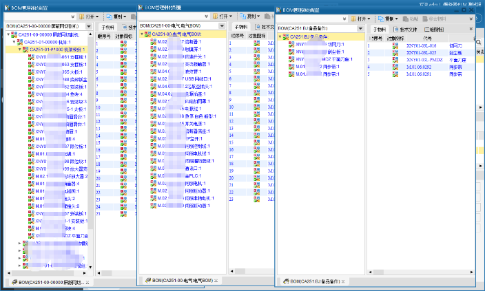Open BOM(CA251.BJ) combo box dropdown
The image size is (485, 291).
(360, 29)
